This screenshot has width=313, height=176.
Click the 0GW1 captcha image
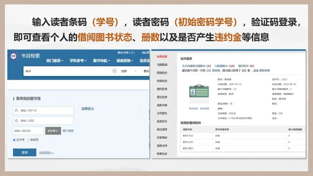pyautogui.click(x=53, y=131)
